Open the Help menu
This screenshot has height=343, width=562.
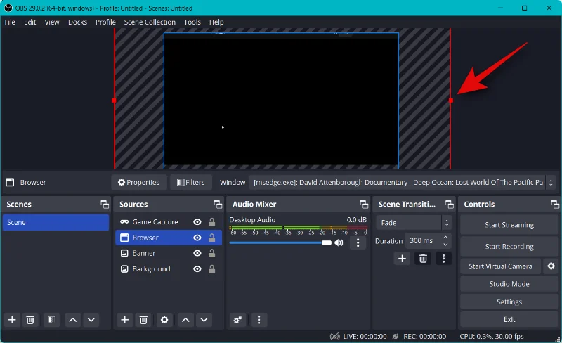pyautogui.click(x=216, y=22)
